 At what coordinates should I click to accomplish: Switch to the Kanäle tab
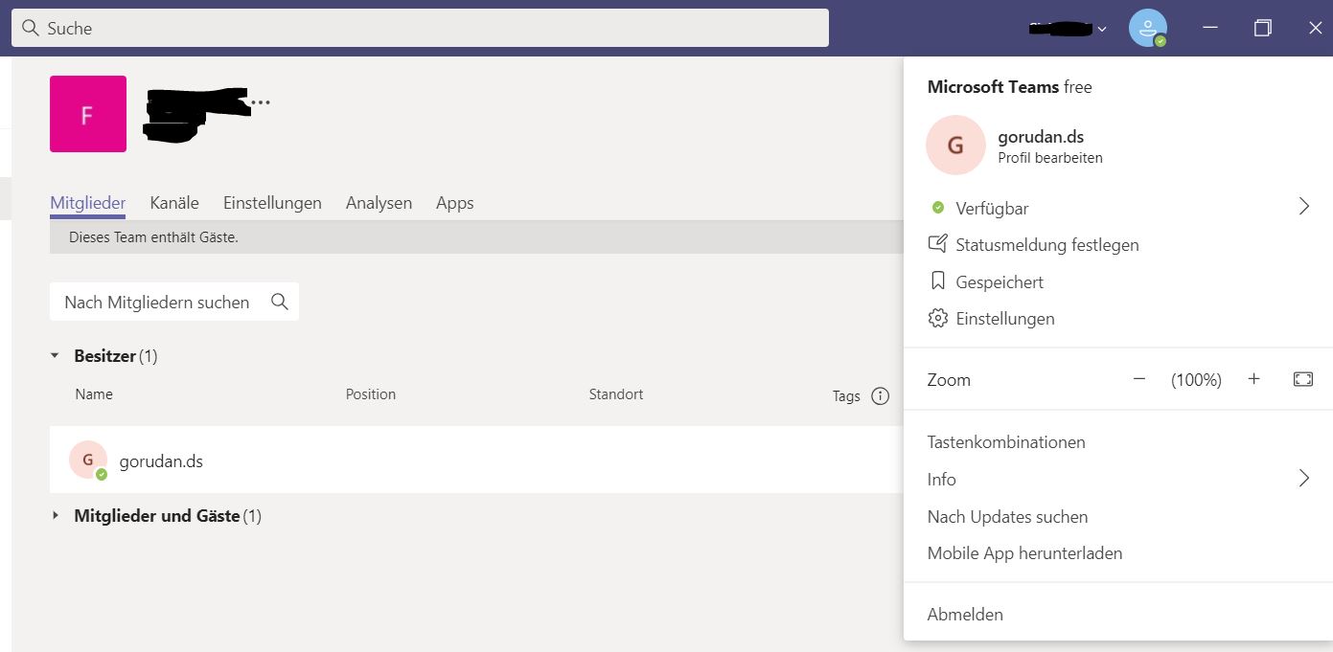(x=174, y=203)
